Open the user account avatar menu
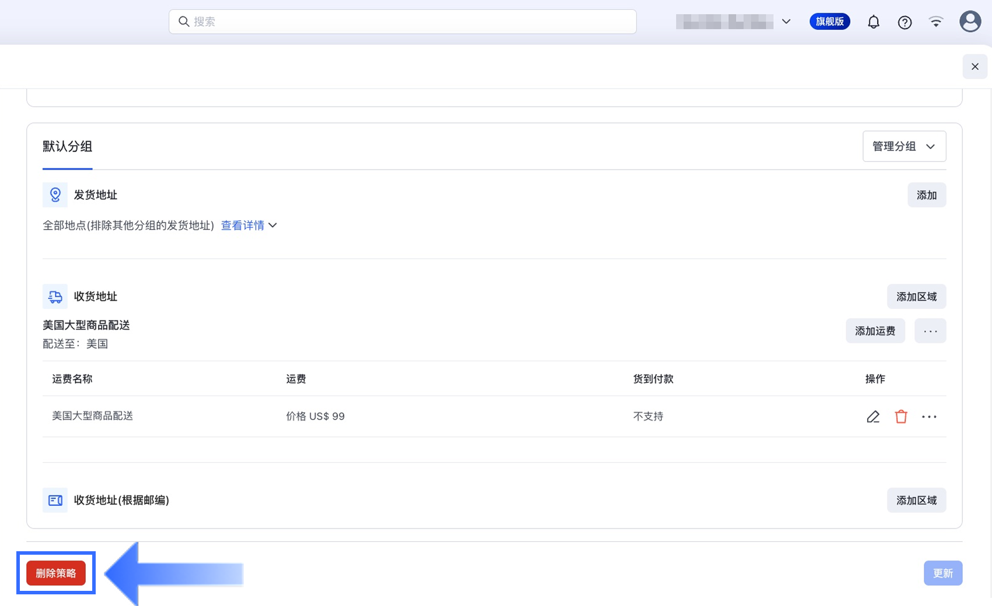The image size is (992, 606). (x=970, y=22)
